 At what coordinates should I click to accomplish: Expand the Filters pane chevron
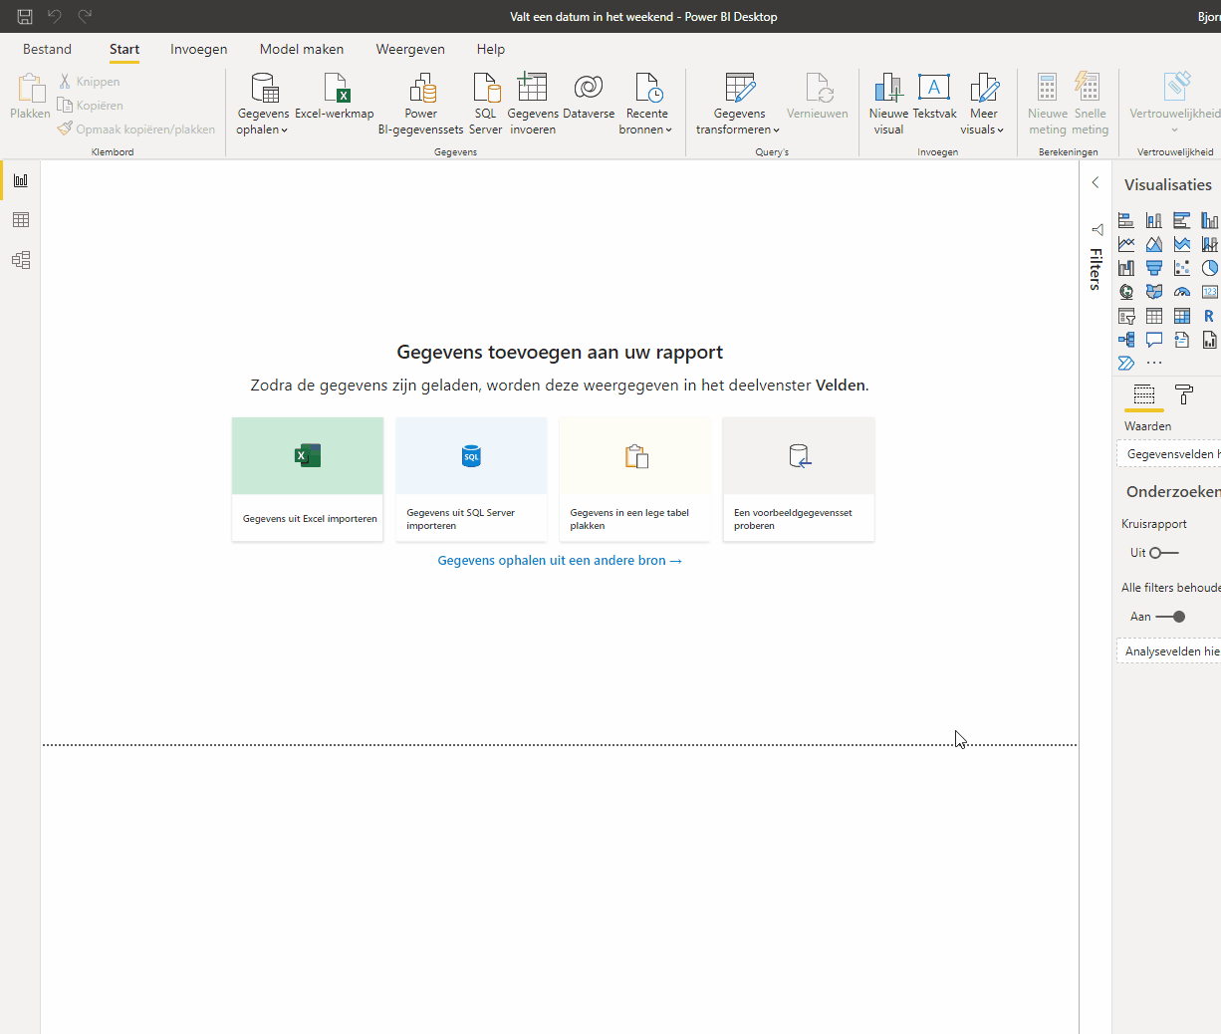tap(1096, 182)
